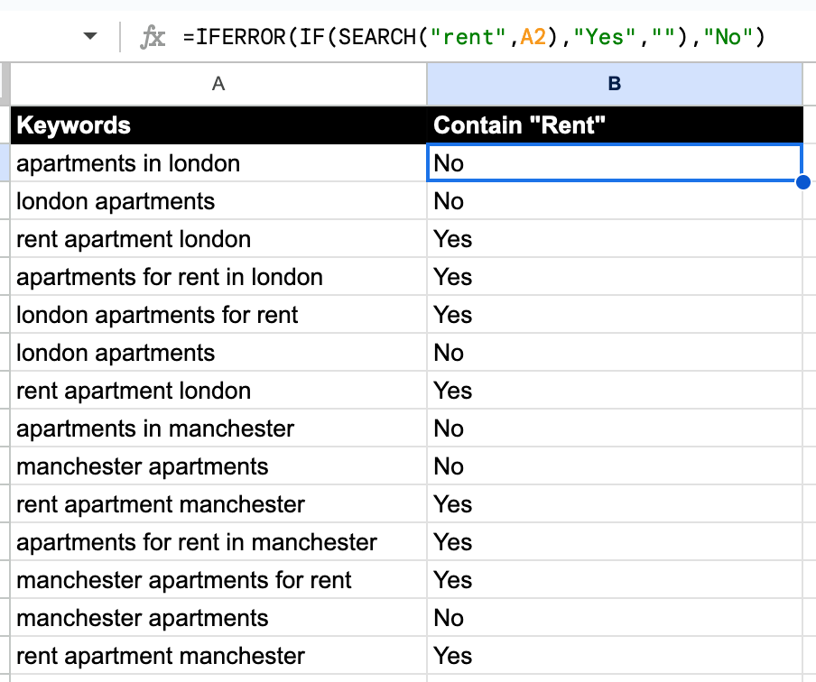Select the cell 'apartments in london'

click(217, 163)
